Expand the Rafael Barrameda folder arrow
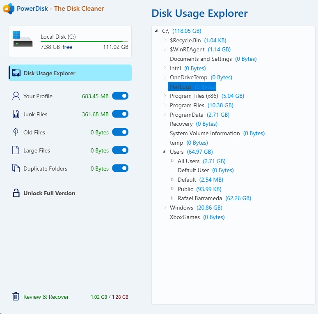This screenshot has width=318, height=314. point(172,198)
